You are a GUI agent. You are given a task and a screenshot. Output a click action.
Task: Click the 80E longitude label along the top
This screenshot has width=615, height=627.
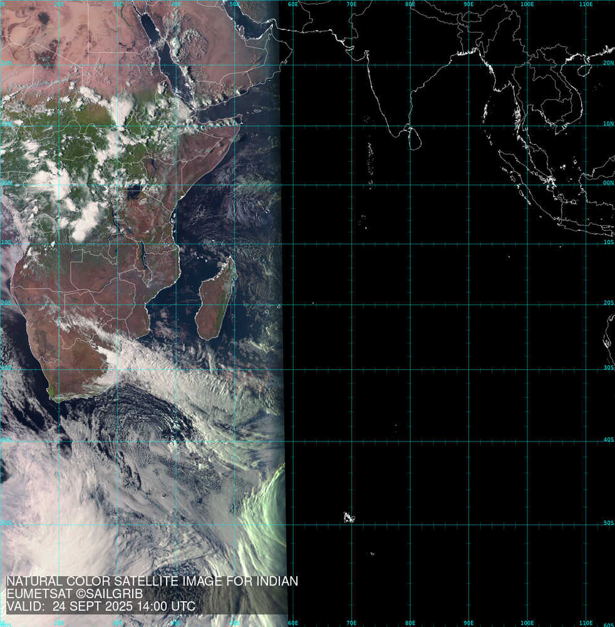tap(410, 4)
